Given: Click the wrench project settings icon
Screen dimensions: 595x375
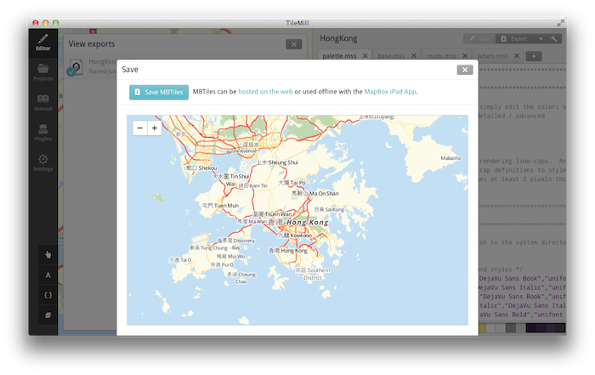Looking at the screenshot, I should [553, 39].
